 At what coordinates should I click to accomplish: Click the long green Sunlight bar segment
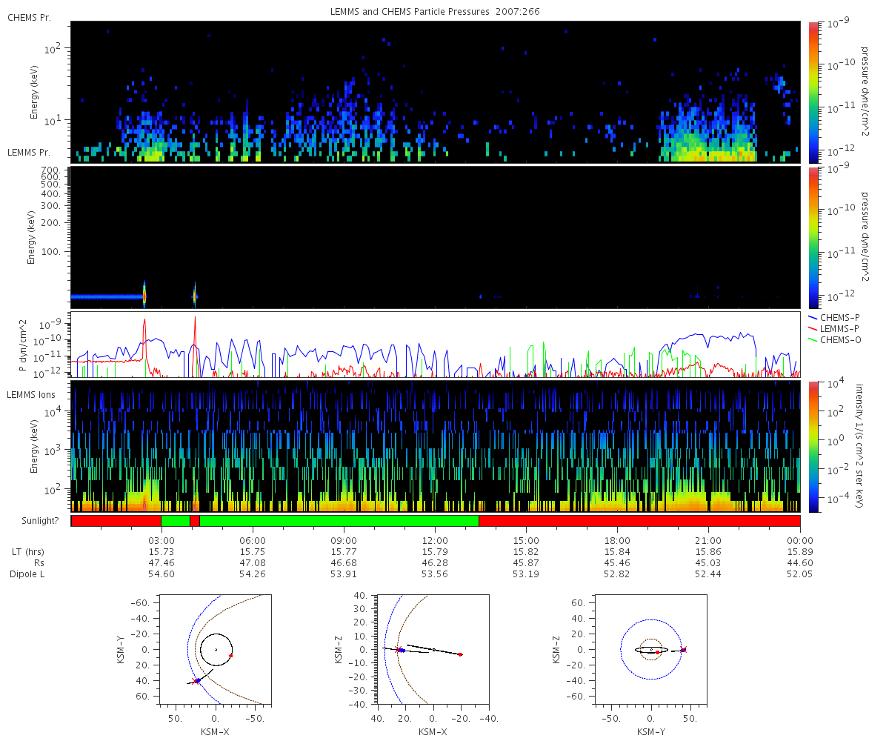pos(339,521)
